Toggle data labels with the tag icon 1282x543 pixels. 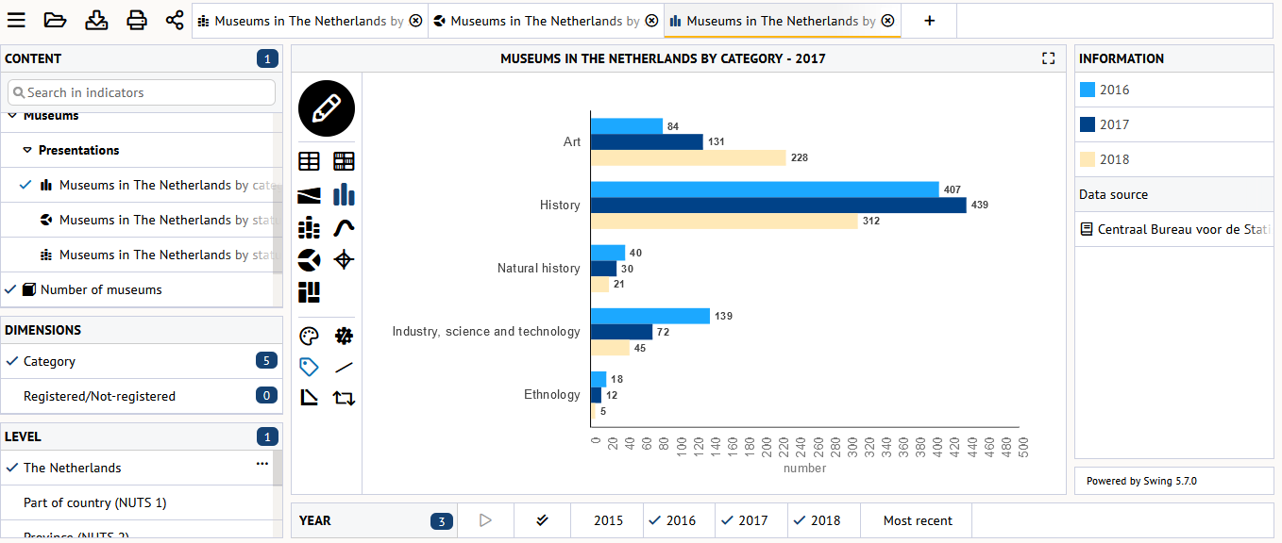(309, 367)
